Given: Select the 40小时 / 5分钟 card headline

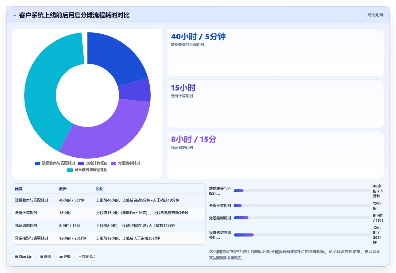Looking at the screenshot, I should click(x=198, y=37).
